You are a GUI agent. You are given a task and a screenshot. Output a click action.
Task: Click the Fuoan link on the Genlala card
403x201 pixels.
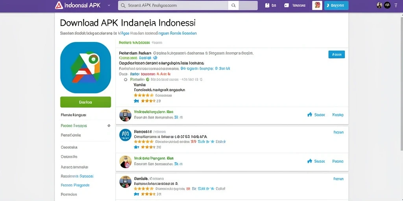point(338,179)
